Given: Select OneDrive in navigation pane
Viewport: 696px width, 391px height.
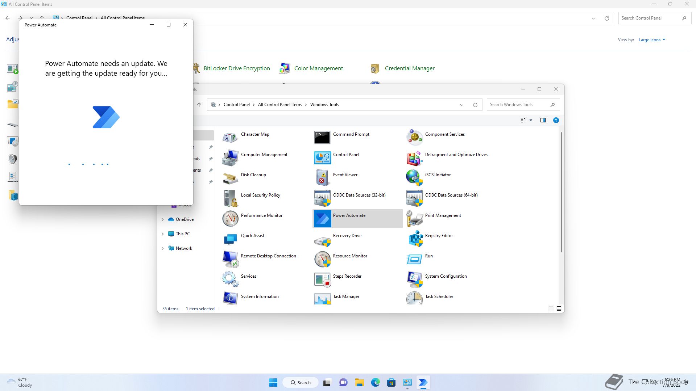Looking at the screenshot, I should coord(184,219).
